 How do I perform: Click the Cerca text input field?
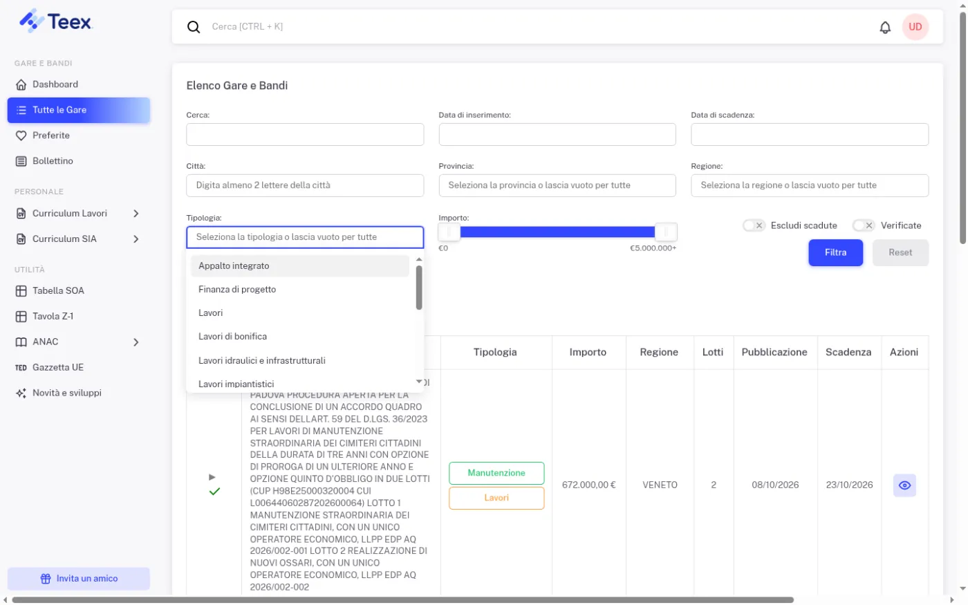pyautogui.click(x=305, y=135)
